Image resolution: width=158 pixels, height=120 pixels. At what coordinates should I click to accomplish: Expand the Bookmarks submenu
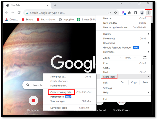point(123,43)
